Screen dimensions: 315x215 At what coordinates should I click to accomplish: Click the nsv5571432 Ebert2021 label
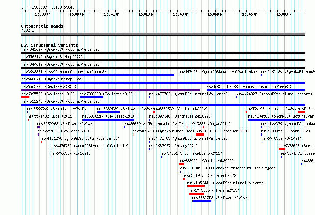(x=51, y=116)
